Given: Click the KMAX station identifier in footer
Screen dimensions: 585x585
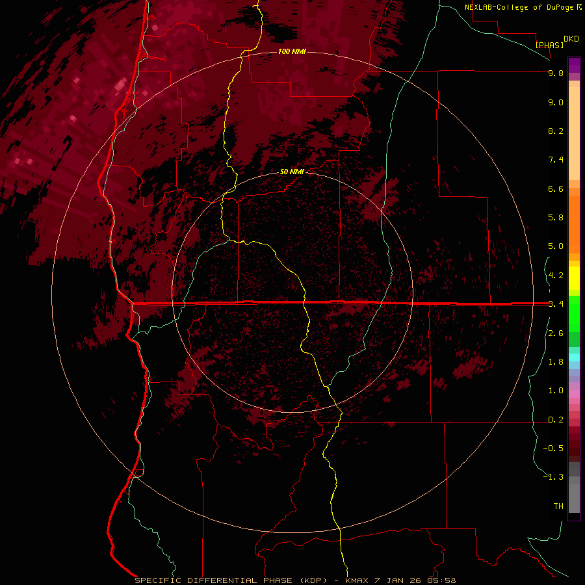Looking at the screenshot, I should [x=357, y=580].
